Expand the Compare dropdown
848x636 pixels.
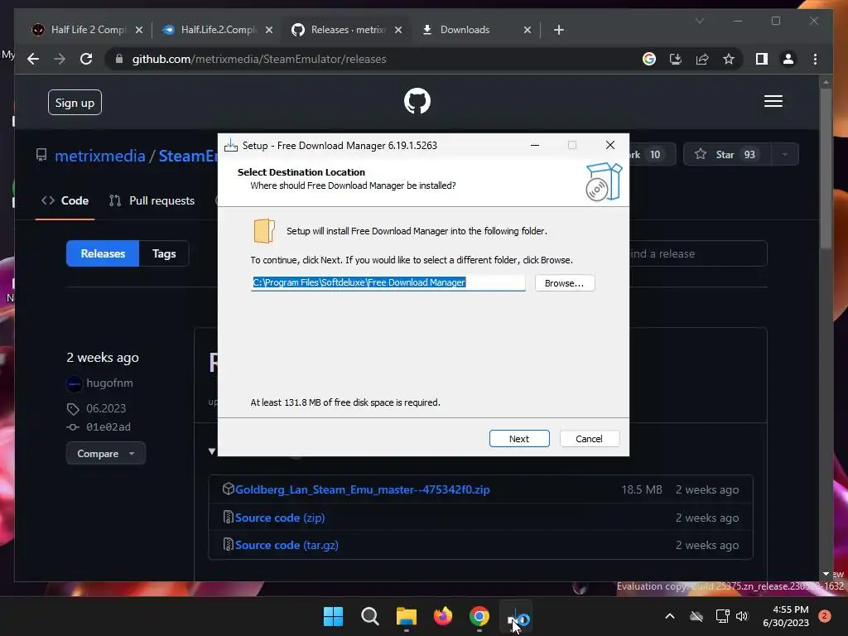[105, 453]
